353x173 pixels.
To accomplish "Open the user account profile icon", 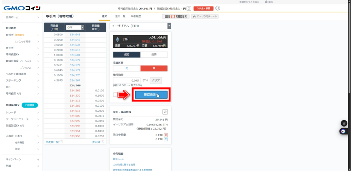I will [x=218, y=8].
